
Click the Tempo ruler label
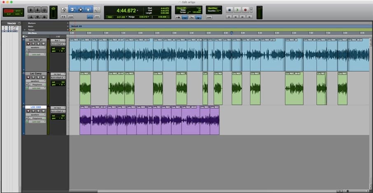31,30
